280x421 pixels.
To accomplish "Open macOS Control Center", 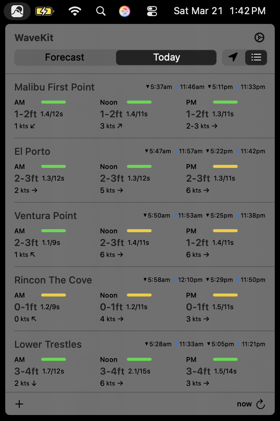I will click(x=152, y=11).
